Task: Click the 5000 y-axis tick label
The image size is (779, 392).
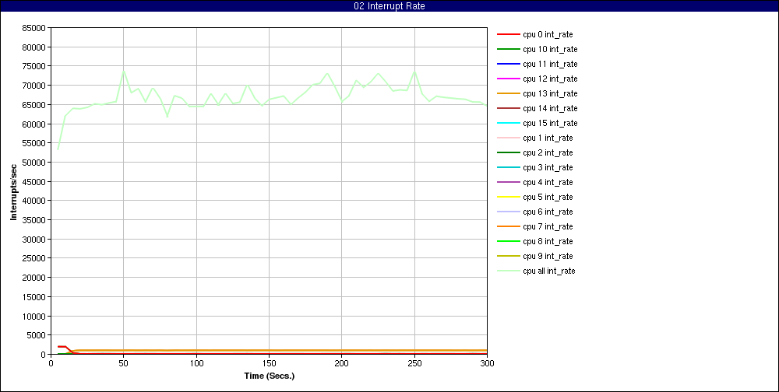Action: (37, 335)
